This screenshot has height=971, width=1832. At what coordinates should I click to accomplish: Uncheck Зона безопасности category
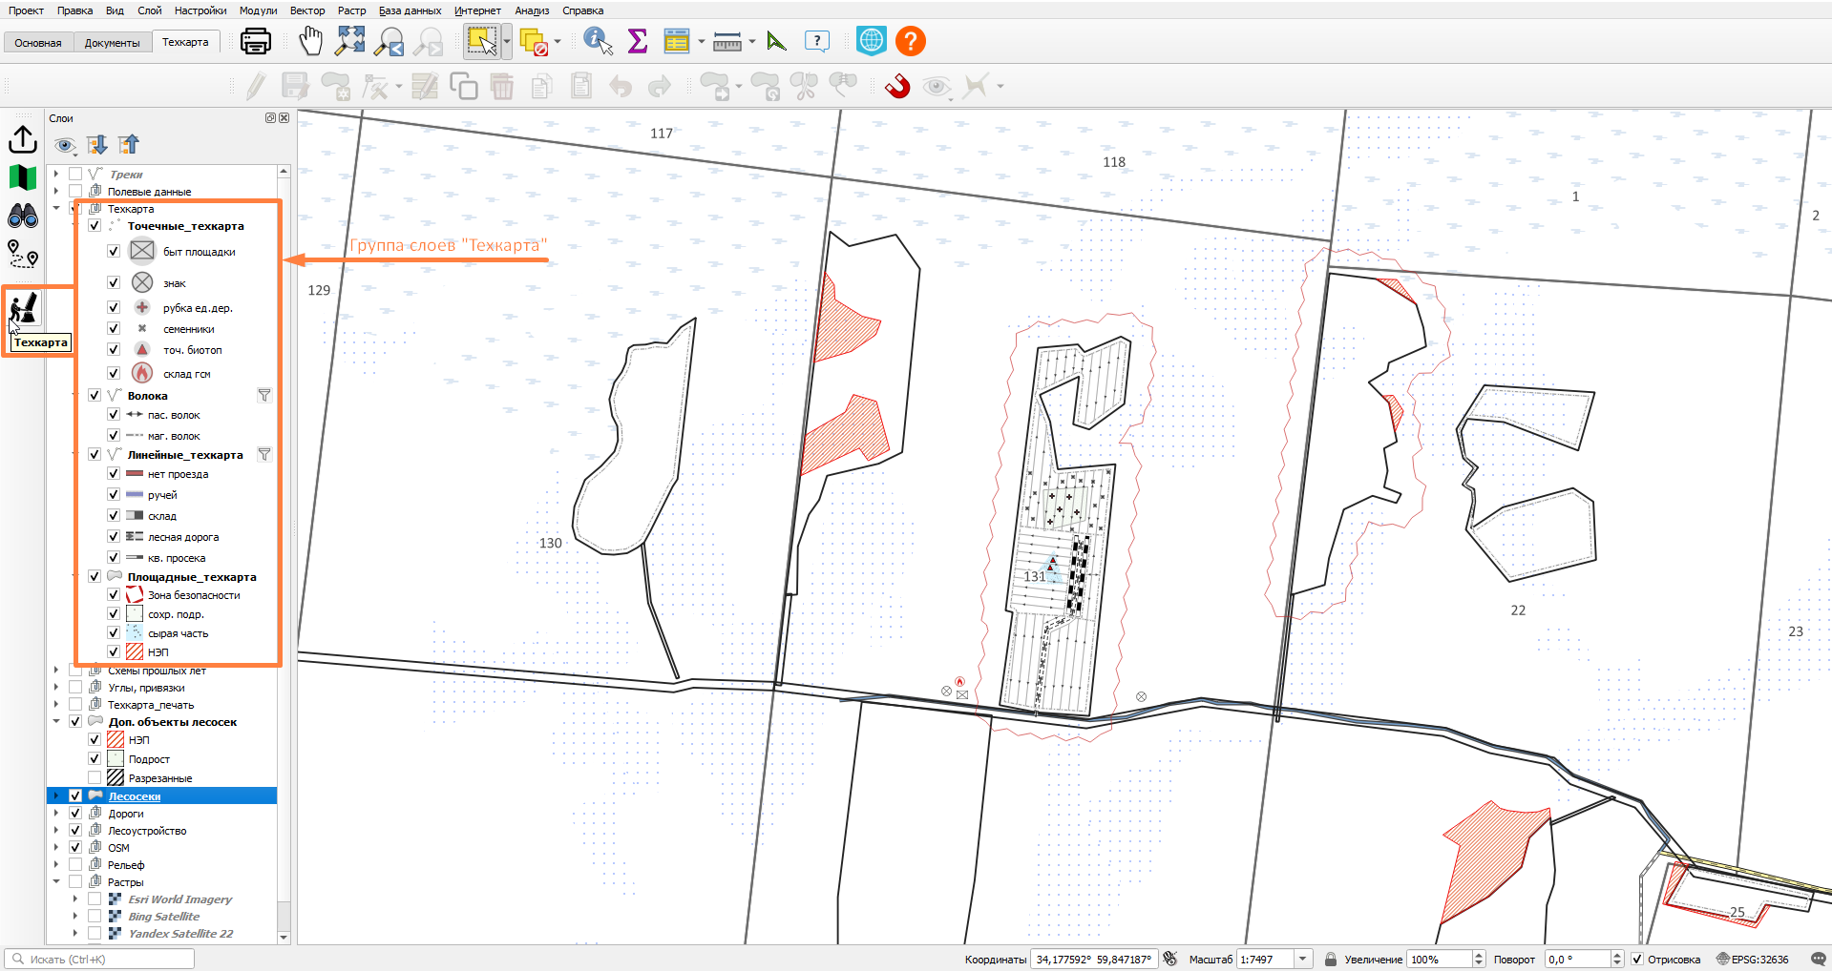(x=114, y=594)
